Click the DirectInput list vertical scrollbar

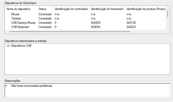[x=168, y=13]
